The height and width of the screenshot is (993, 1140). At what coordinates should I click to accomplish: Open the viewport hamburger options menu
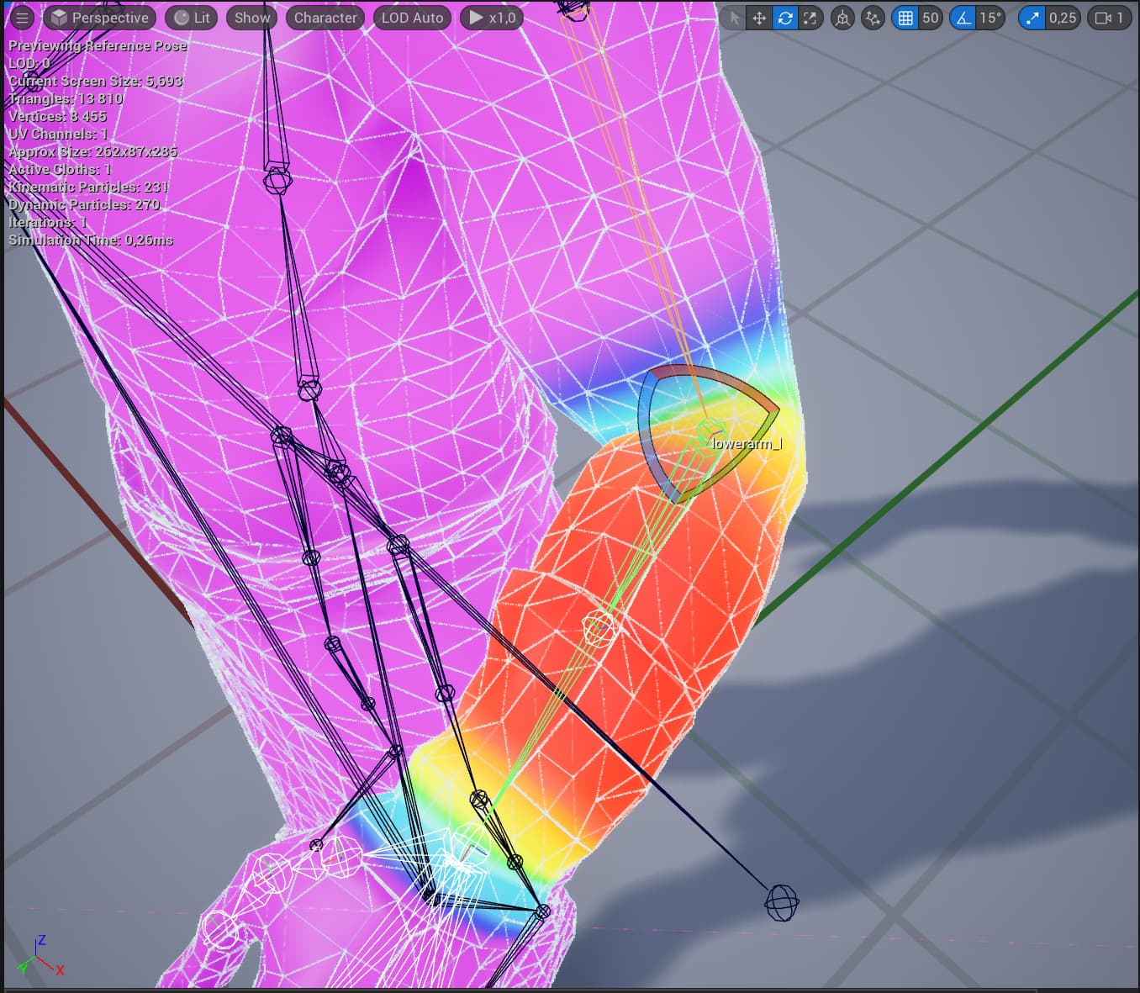pos(22,18)
